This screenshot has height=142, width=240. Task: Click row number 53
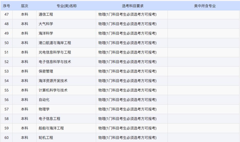click(x=6, y=71)
